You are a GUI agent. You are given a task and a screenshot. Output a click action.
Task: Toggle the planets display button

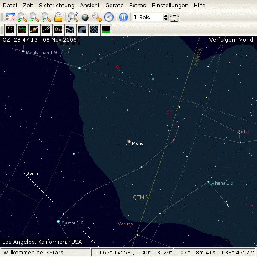coord(34,30)
